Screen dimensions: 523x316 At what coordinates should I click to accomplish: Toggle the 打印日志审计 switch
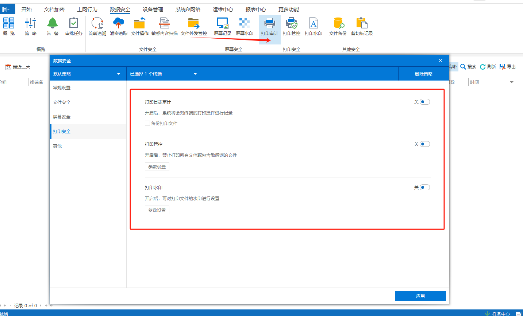pyautogui.click(x=425, y=102)
